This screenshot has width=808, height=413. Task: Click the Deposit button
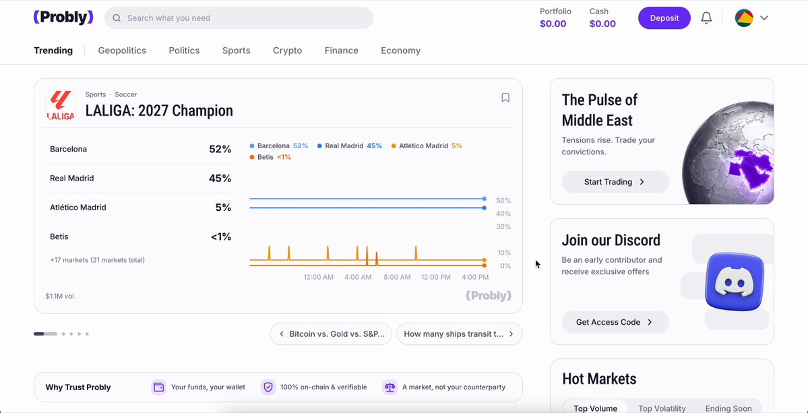(664, 18)
